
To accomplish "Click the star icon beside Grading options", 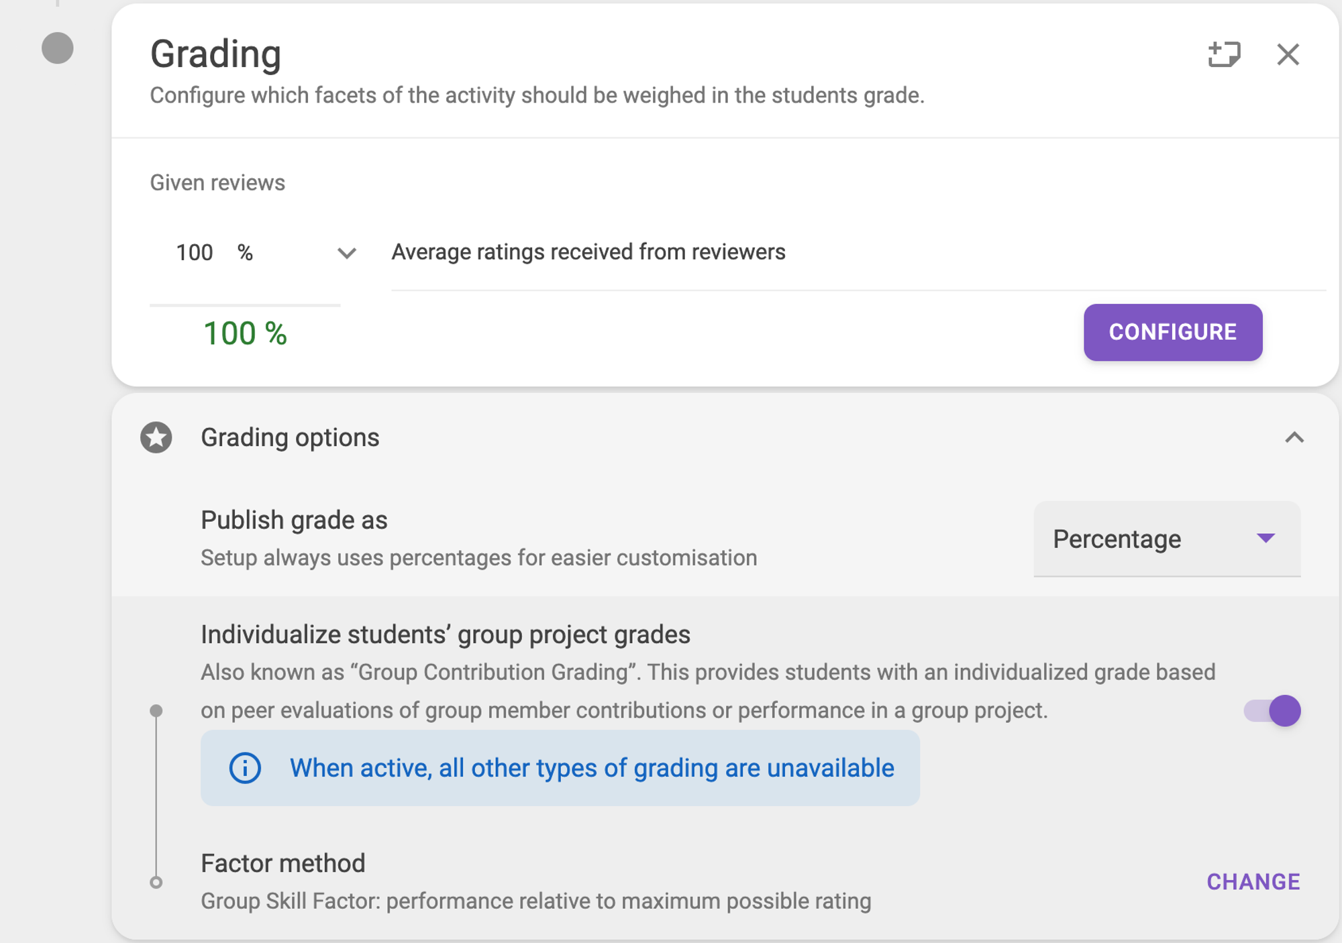I will click(156, 438).
